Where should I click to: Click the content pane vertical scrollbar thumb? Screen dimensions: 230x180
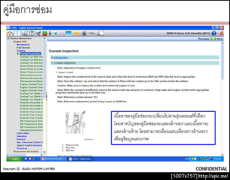point(222,62)
